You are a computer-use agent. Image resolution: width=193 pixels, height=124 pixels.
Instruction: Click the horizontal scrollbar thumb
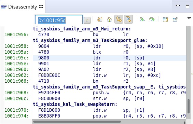pos(77,122)
